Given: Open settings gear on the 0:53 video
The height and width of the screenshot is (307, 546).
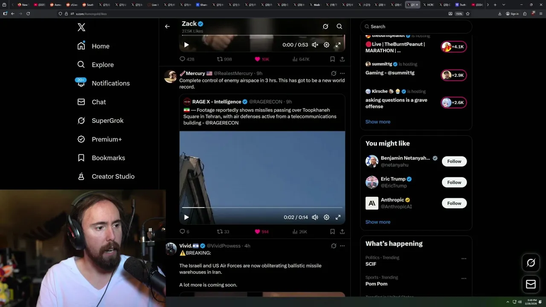Looking at the screenshot, I should tap(326, 45).
